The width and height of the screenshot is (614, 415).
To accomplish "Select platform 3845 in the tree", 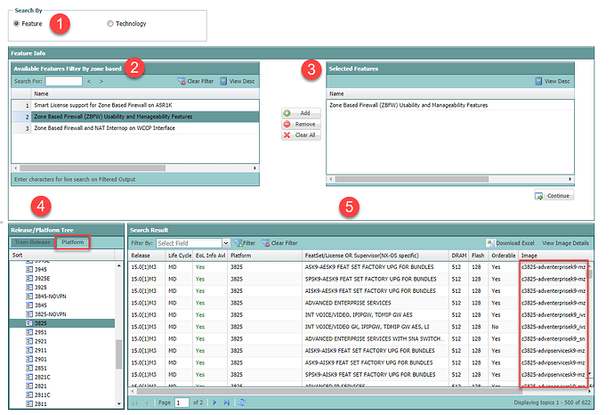I will pos(40,305).
